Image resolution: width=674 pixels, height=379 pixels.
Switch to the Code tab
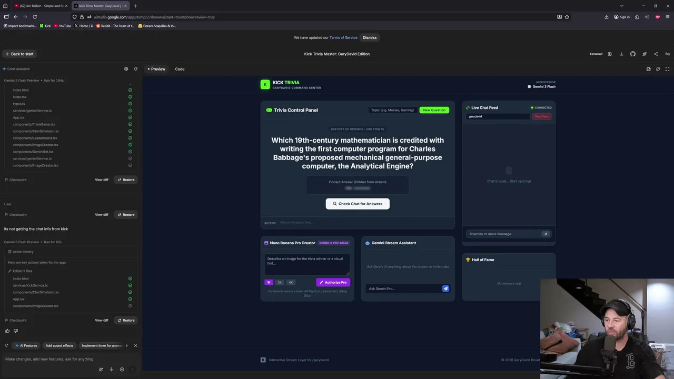[180, 69]
